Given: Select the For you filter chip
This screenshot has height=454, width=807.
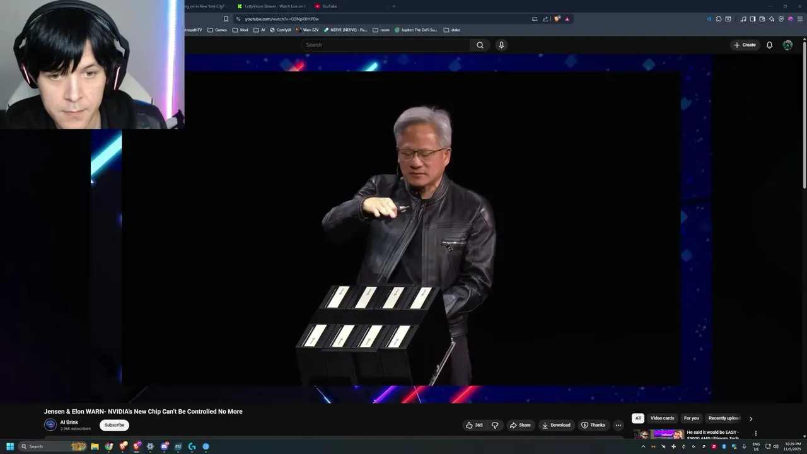Looking at the screenshot, I should tap(692, 418).
